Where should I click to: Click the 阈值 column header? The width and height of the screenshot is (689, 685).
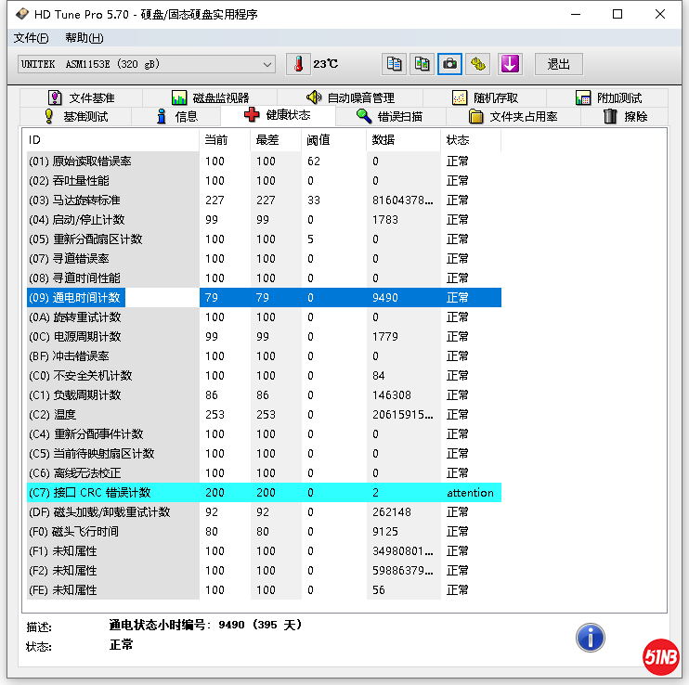pos(318,140)
